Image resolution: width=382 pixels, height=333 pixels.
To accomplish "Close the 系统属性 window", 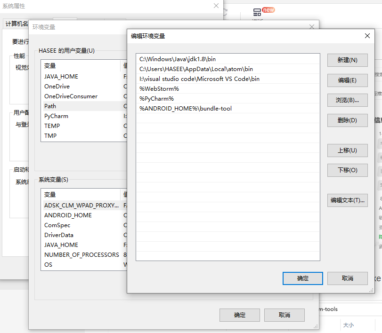I will [216, 6].
